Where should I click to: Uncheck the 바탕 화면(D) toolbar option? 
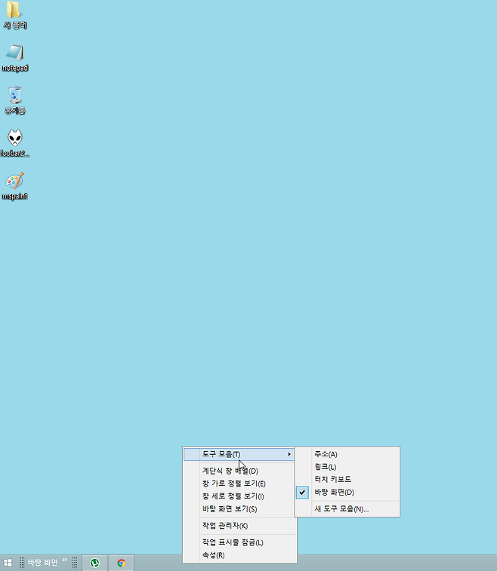pos(334,492)
